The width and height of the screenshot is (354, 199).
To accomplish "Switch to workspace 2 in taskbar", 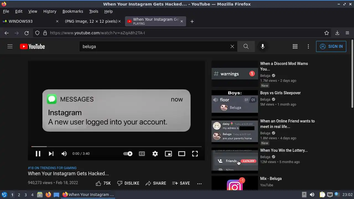I will pyautogui.click(x=19, y=195).
